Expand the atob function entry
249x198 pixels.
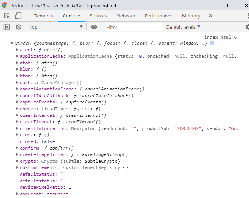(x=17, y=63)
